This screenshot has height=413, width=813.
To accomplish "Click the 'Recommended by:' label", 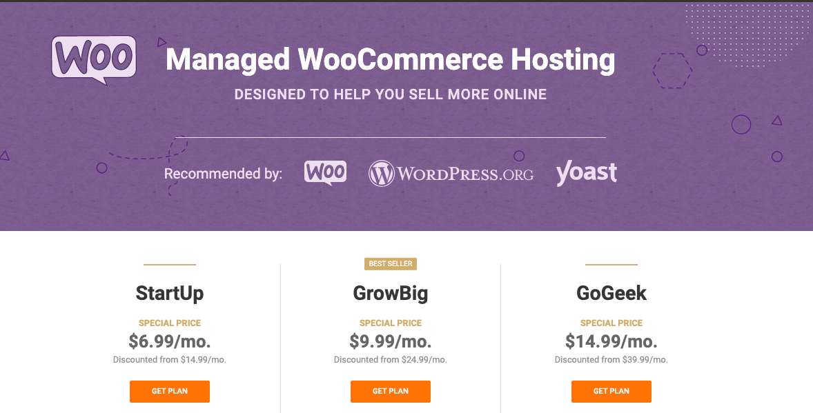I will [x=223, y=173].
